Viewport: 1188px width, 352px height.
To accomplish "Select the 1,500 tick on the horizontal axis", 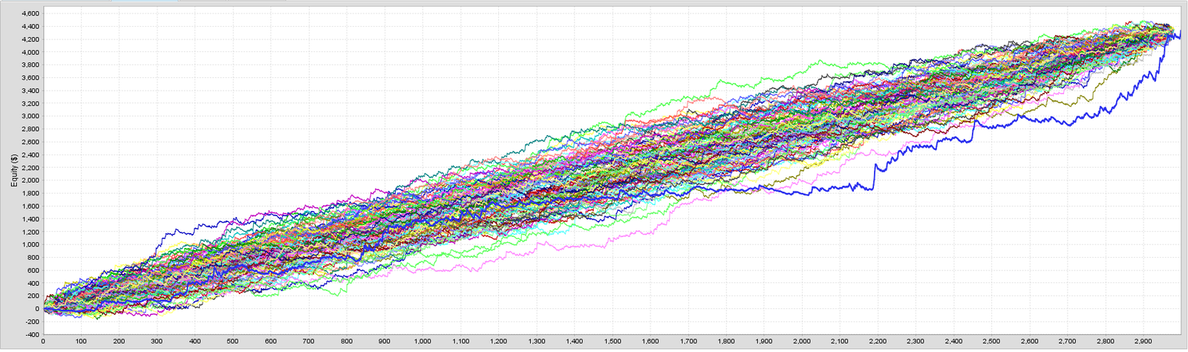I will point(613,342).
